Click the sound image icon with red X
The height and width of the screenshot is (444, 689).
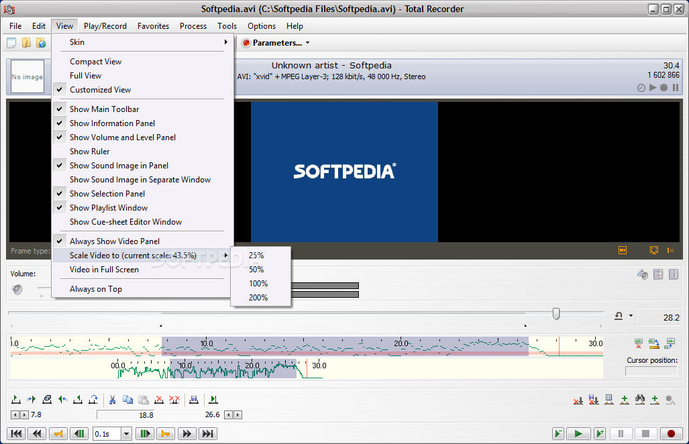[x=639, y=343]
